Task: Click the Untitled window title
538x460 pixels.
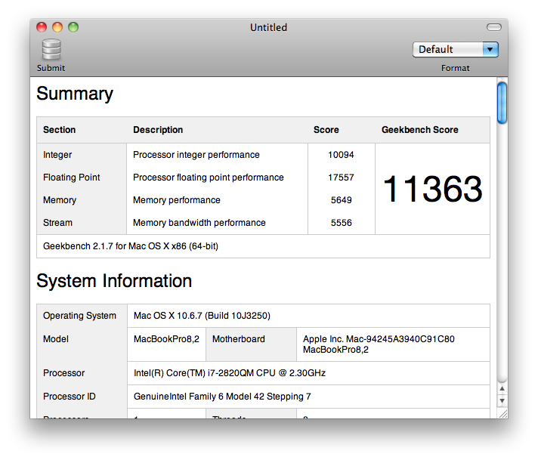Action: (x=269, y=27)
